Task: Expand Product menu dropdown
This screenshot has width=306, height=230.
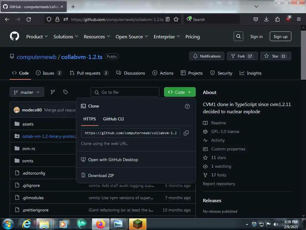Action: tap(37, 37)
